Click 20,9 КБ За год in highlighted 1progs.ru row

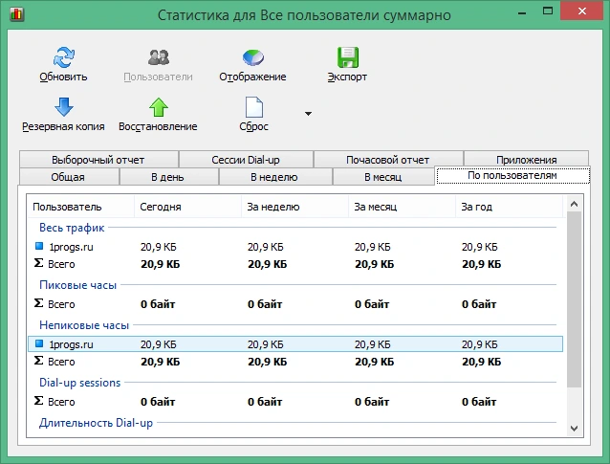(x=480, y=344)
